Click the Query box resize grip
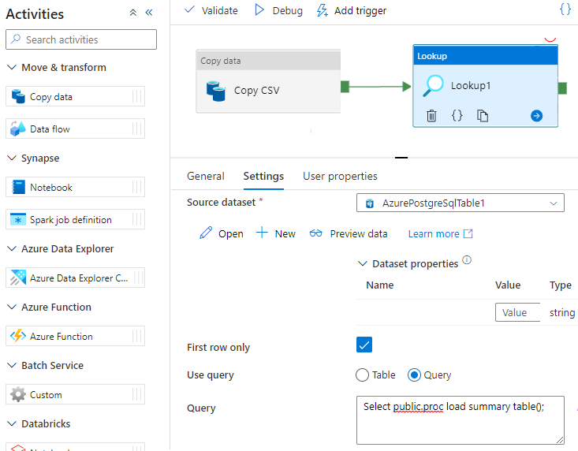The width and height of the screenshot is (578, 451). (x=560, y=440)
